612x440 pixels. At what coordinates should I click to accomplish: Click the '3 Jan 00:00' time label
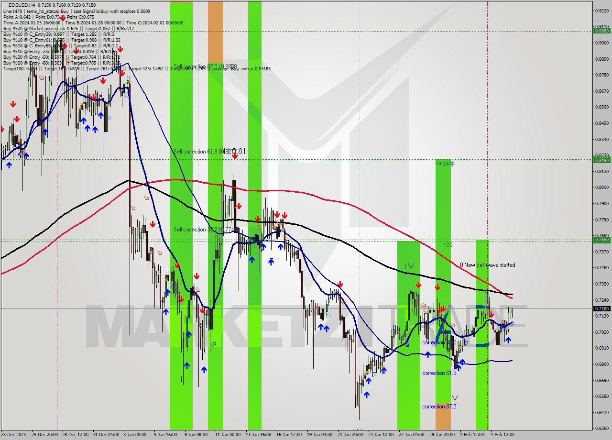pyautogui.click(x=135, y=435)
